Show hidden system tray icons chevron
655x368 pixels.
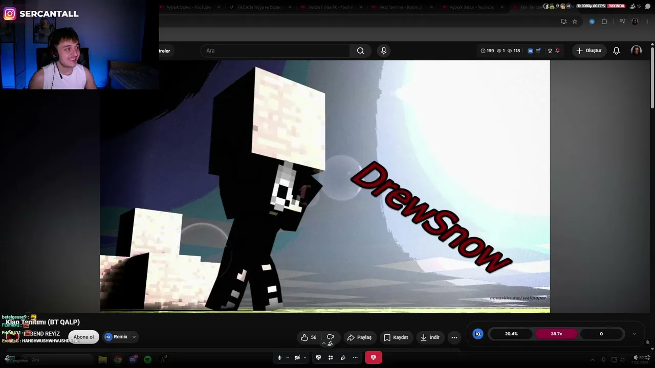(x=593, y=360)
